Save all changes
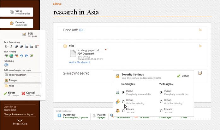Image resolution: width=220 pixels, height=130 pixels. (11, 93)
